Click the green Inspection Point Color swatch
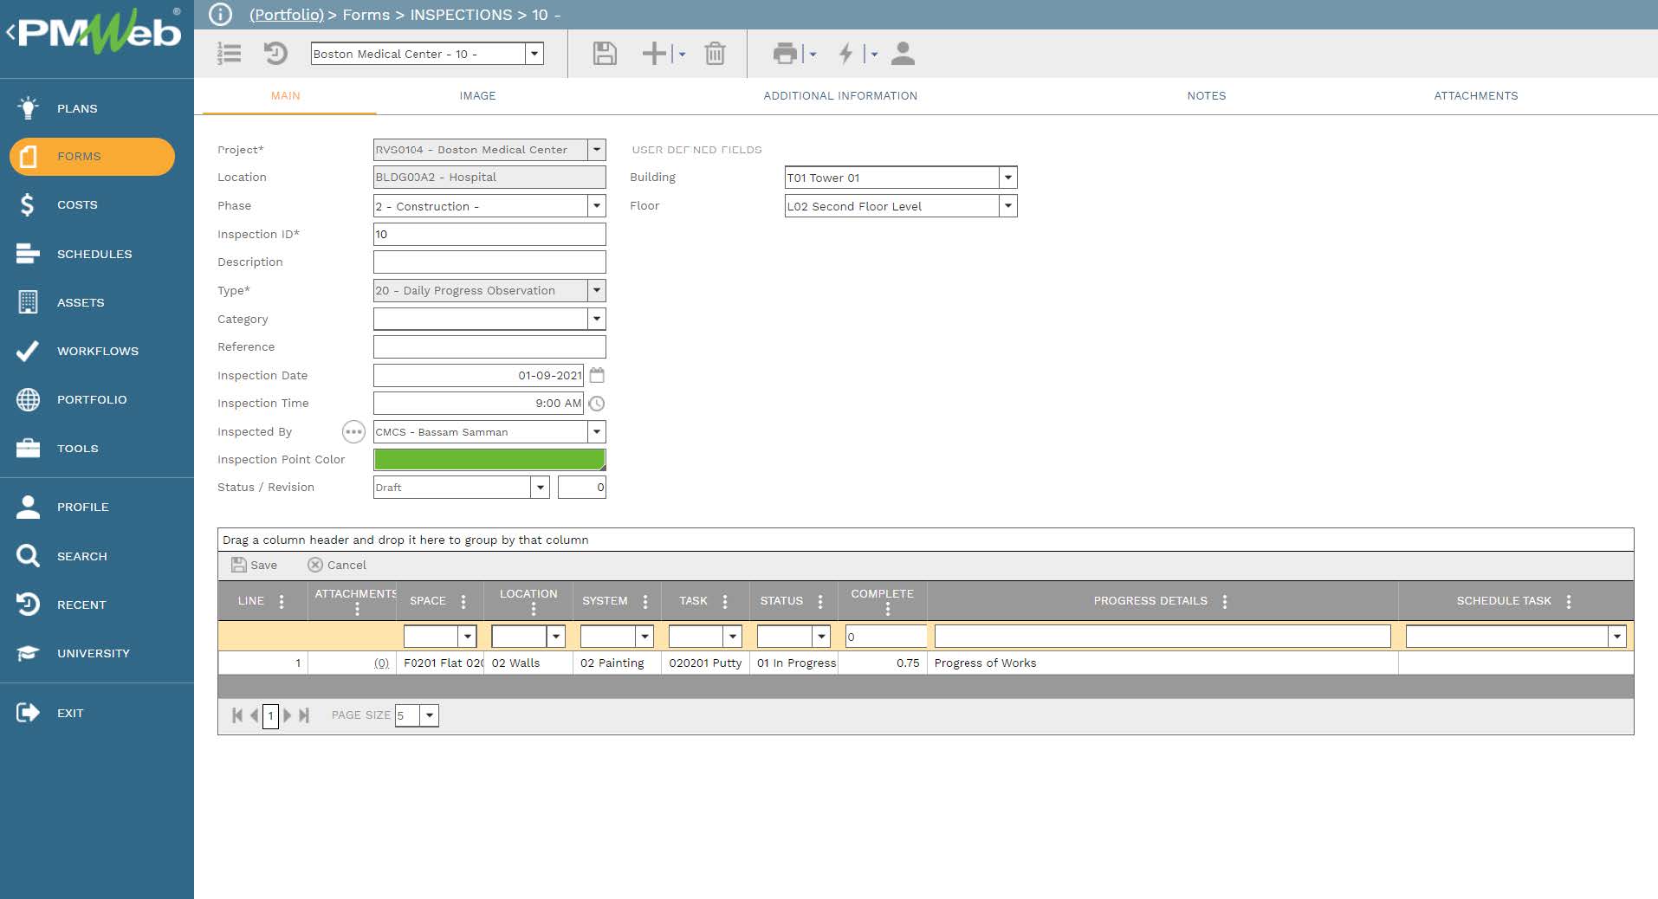 click(x=489, y=459)
